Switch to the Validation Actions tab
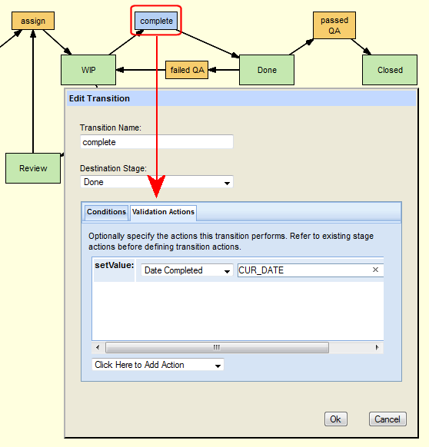Image resolution: width=429 pixels, height=447 pixels. coord(163,212)
